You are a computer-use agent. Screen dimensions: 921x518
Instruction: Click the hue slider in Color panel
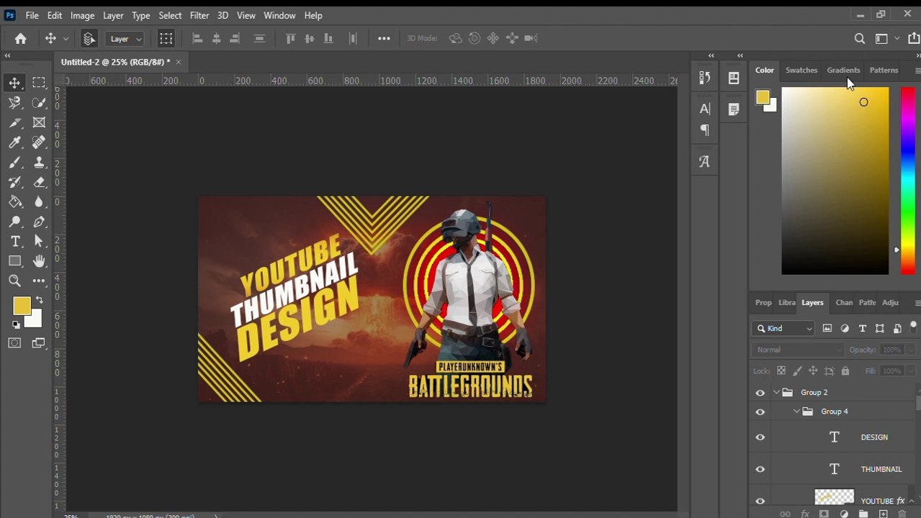click(x=907, y=181)
